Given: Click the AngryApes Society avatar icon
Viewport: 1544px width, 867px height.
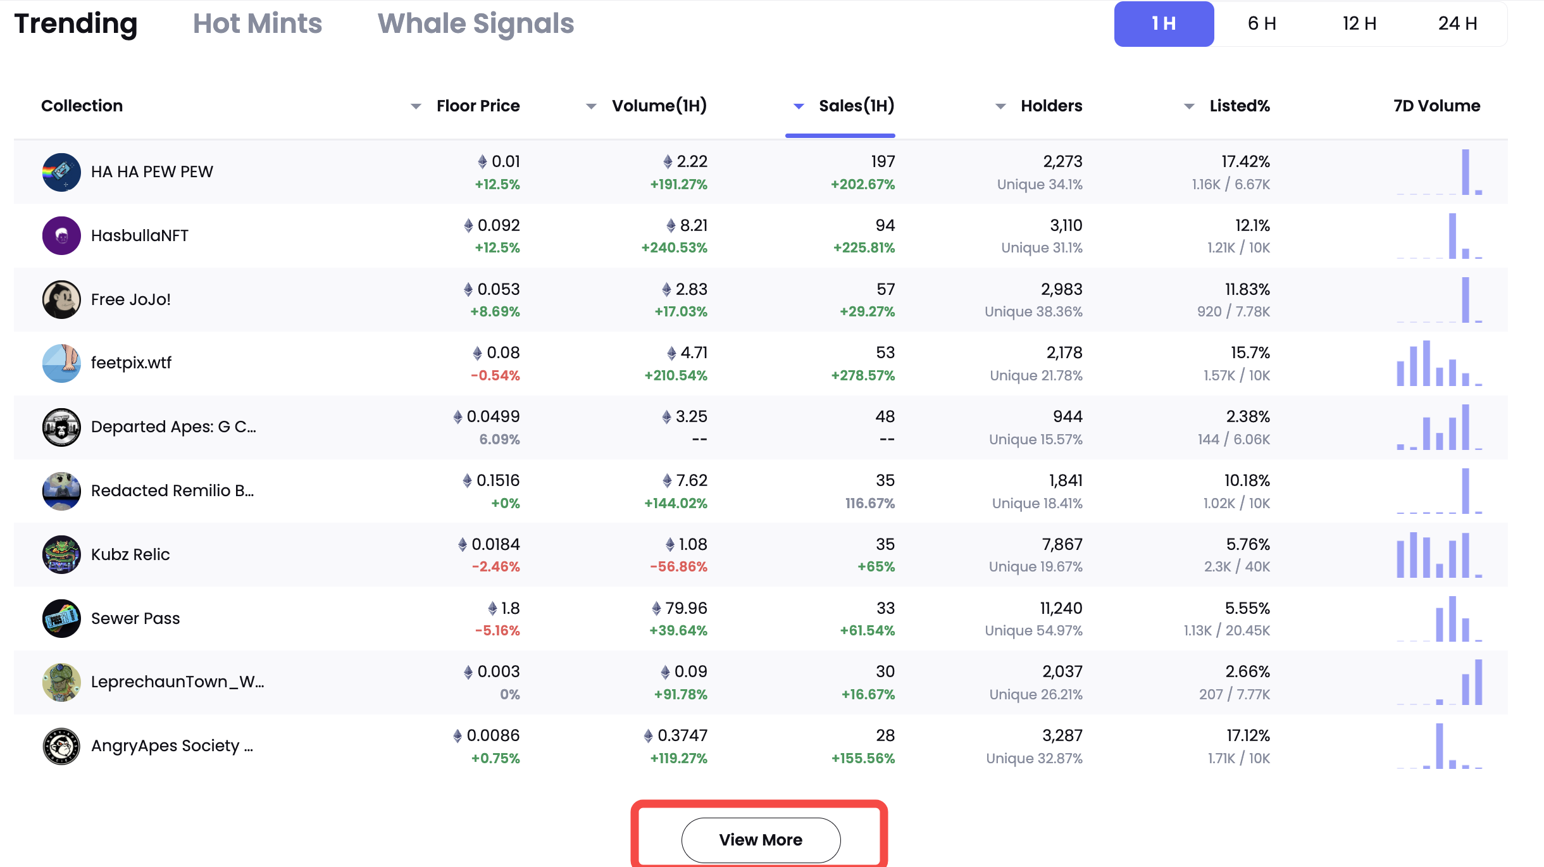Looking at the screenshot, I should [x=61, y=746].
